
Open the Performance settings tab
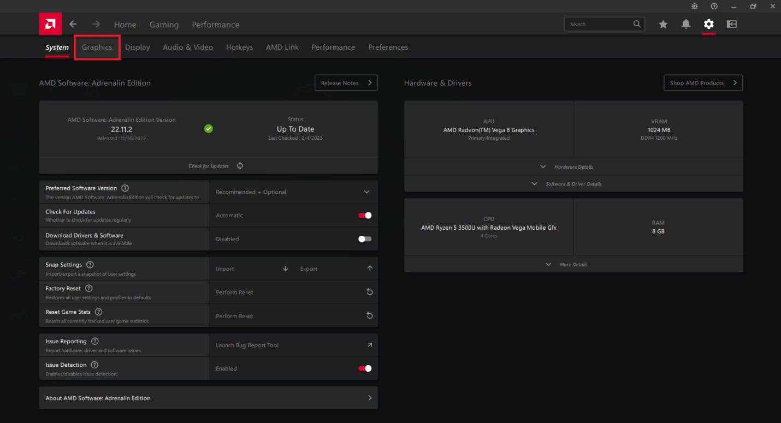333,47
